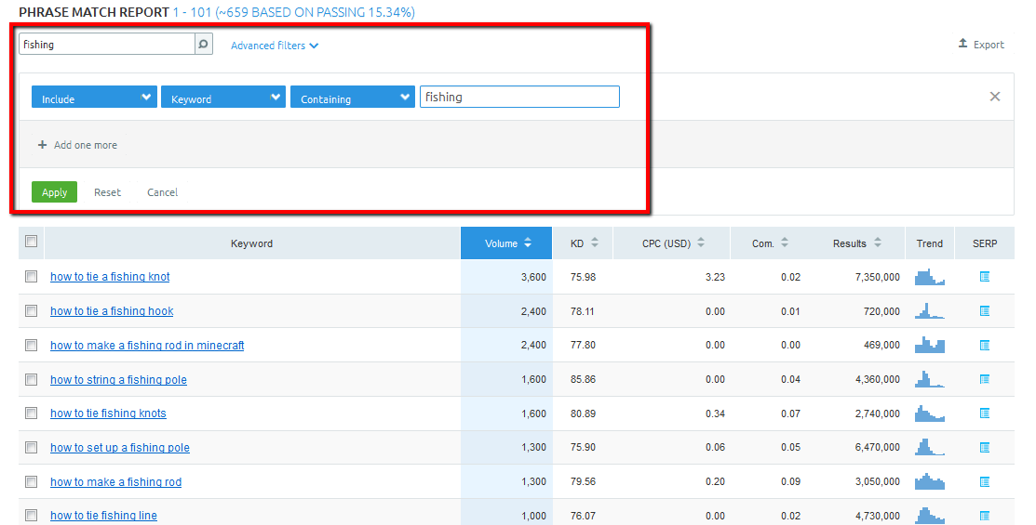1036x525 pixels.
Task: Sort by CPC (USD) column arrows
Action: coord(701,243)
